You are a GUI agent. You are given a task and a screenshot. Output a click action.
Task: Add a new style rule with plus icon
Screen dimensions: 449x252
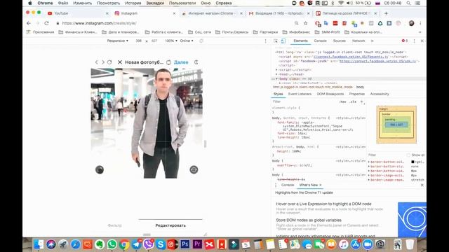click(x=362, y=101)
